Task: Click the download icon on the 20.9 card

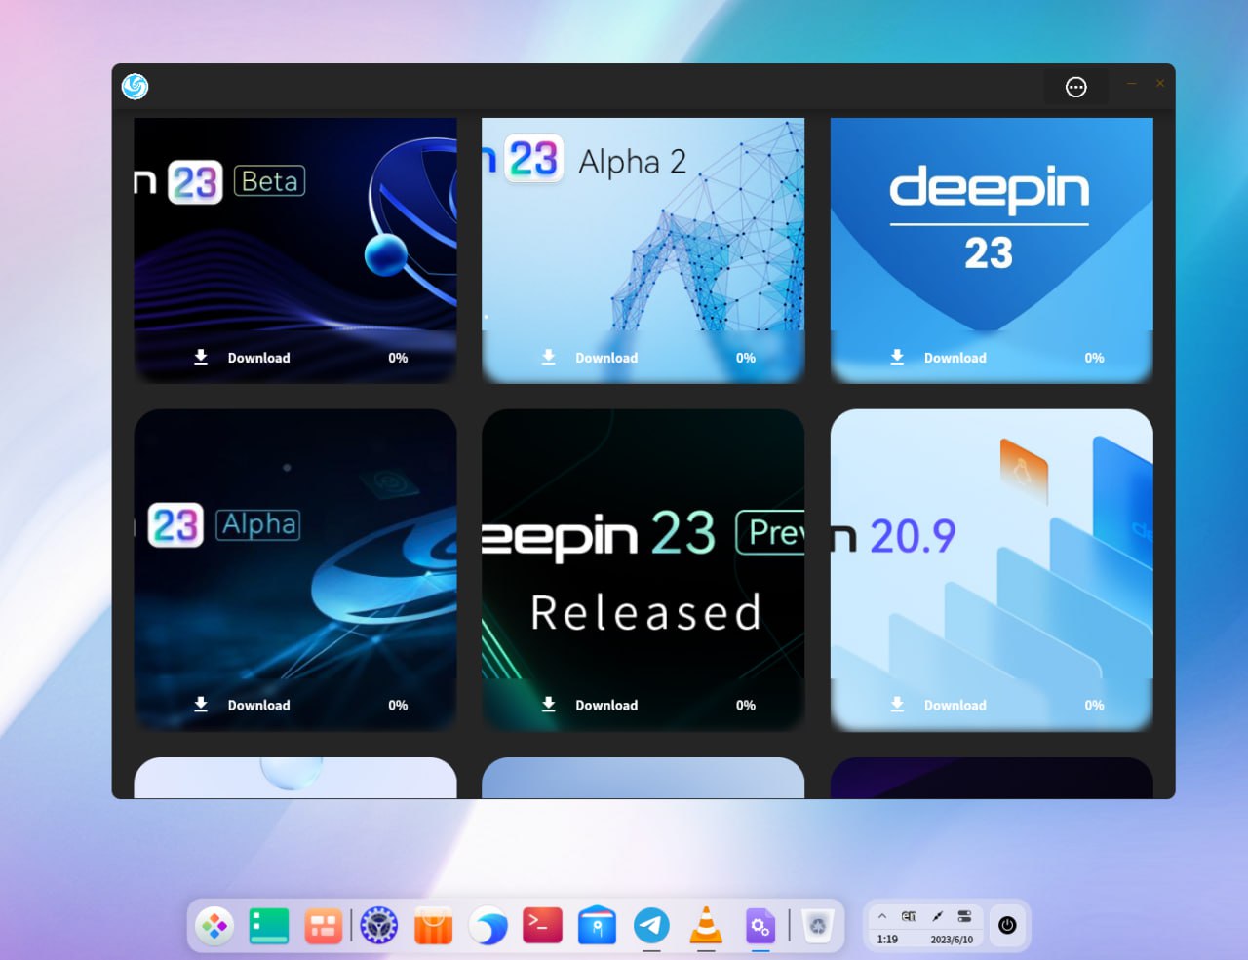Action: click(x=897, y=704)
